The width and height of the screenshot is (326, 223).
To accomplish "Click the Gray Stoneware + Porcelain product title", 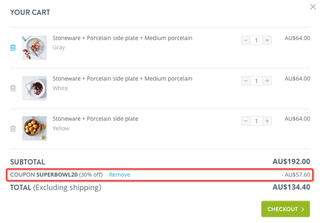I will tap(123, 38).
